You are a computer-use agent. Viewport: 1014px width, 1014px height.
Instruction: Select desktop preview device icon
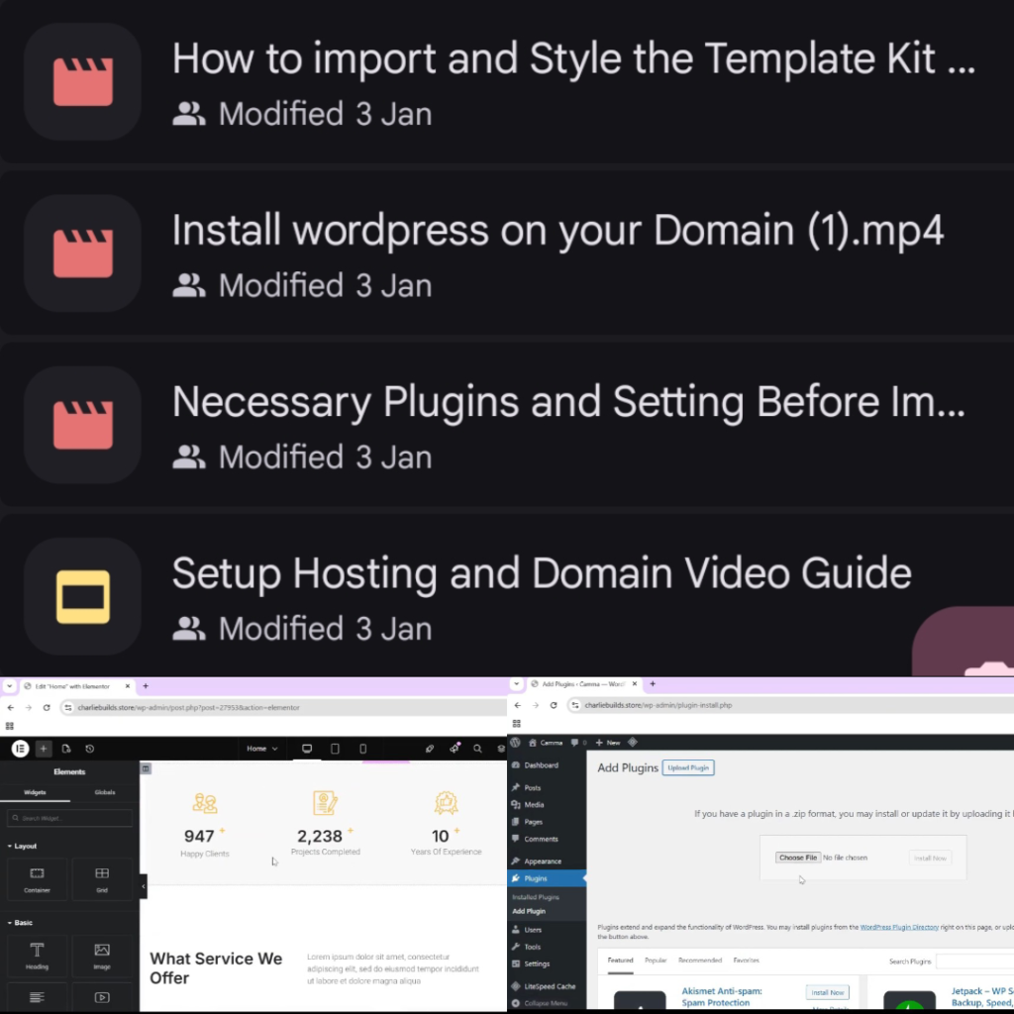(x=306, y=749)
